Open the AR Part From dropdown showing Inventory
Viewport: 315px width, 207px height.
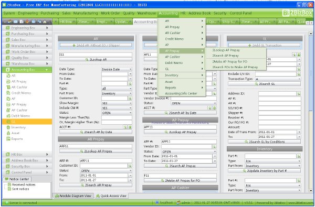pos(117,93)
